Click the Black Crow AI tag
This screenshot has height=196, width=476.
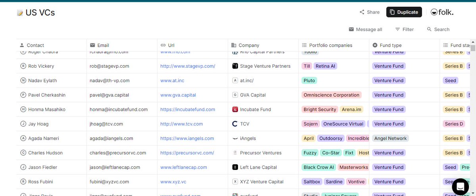pyautogui.click(x=319, y=167)
